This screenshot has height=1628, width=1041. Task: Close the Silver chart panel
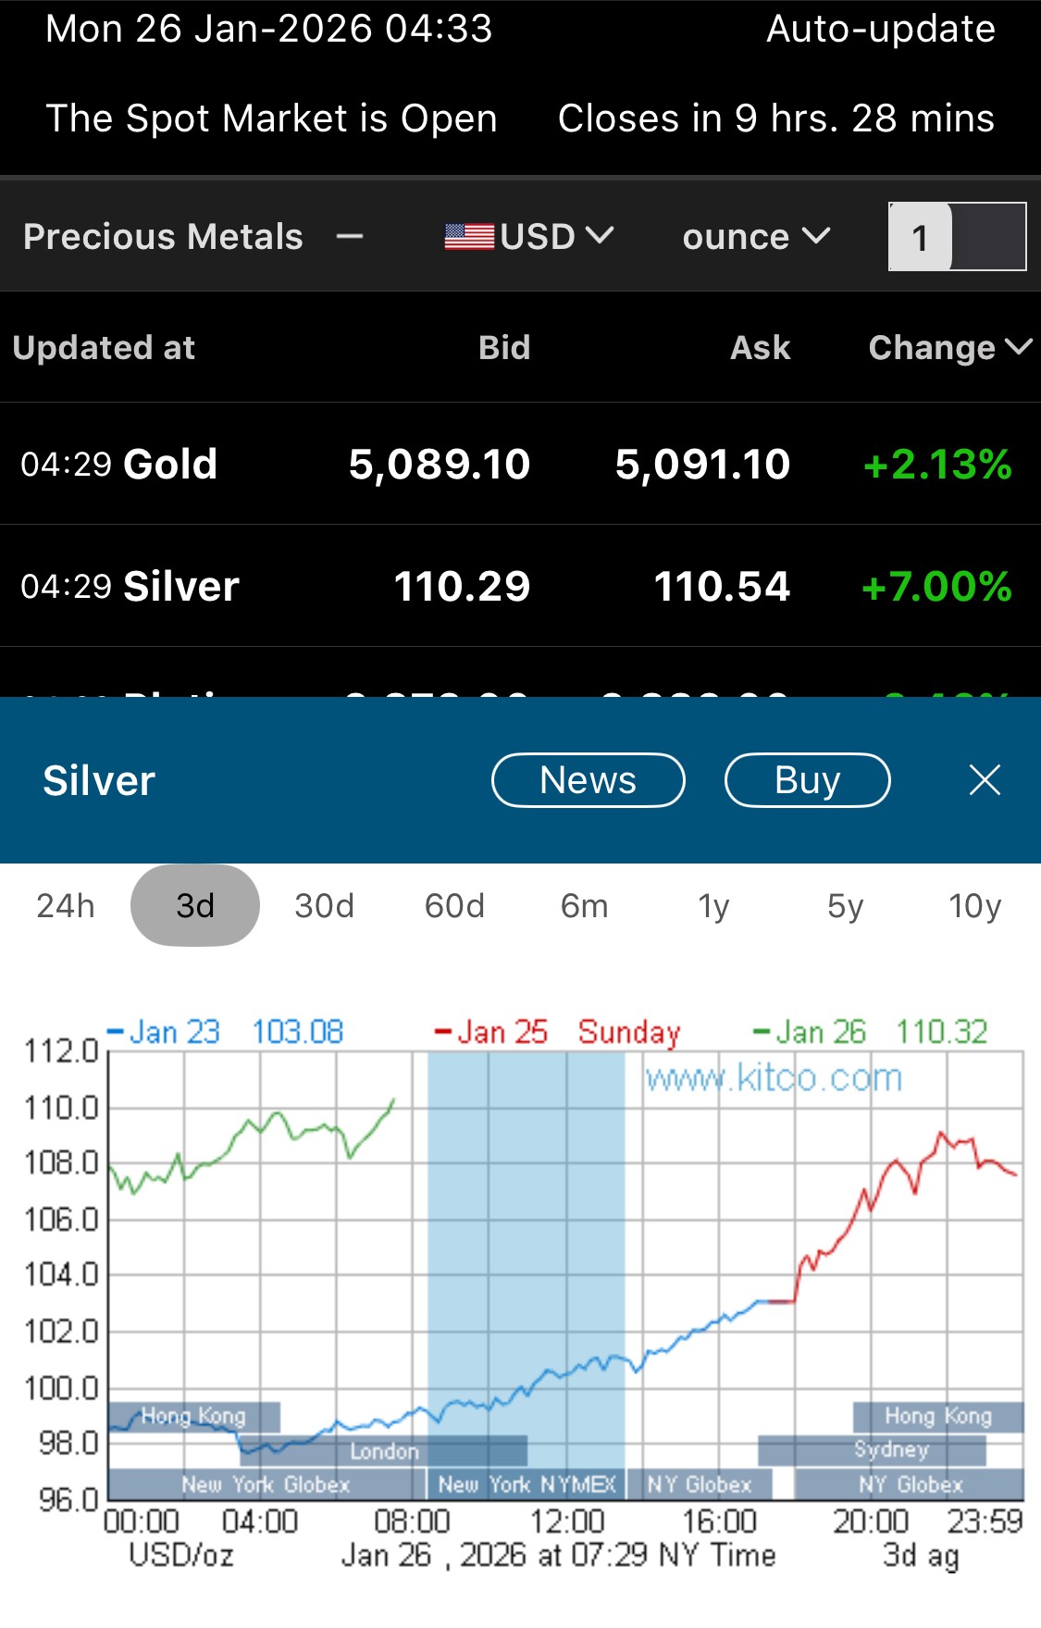click(985, 780)
